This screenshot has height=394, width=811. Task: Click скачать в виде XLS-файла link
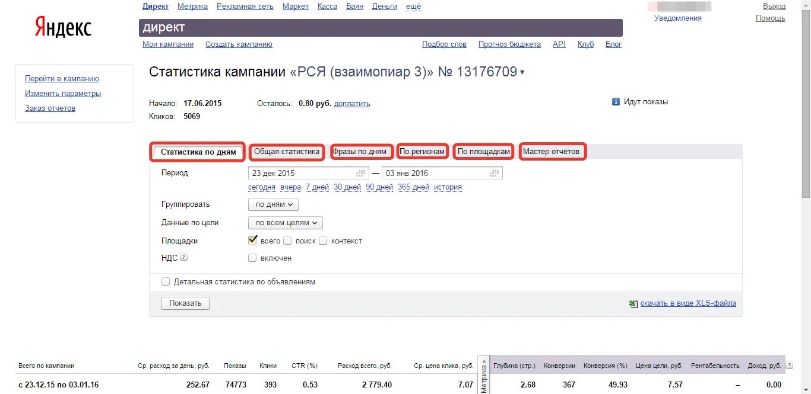coord(688,303)
